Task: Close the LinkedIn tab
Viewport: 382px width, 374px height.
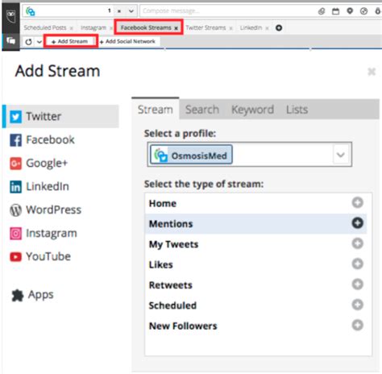Action: click(x=267, y=28)
